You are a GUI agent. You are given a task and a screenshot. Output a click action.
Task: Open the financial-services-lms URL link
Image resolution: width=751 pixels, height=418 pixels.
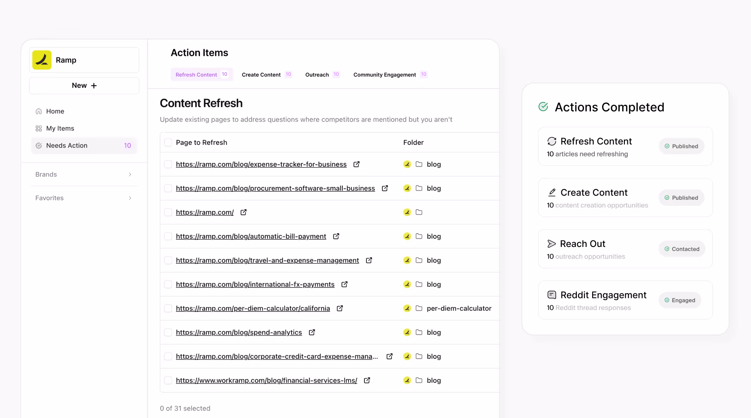266,380
